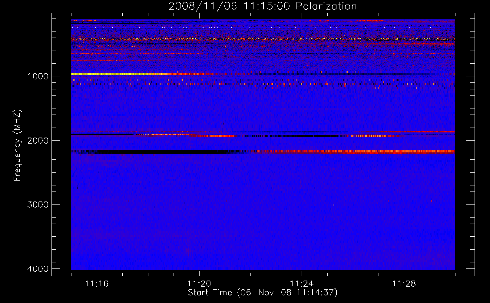
Task: Click the 1000 frequency tick label
Action: tap(38, 76)
